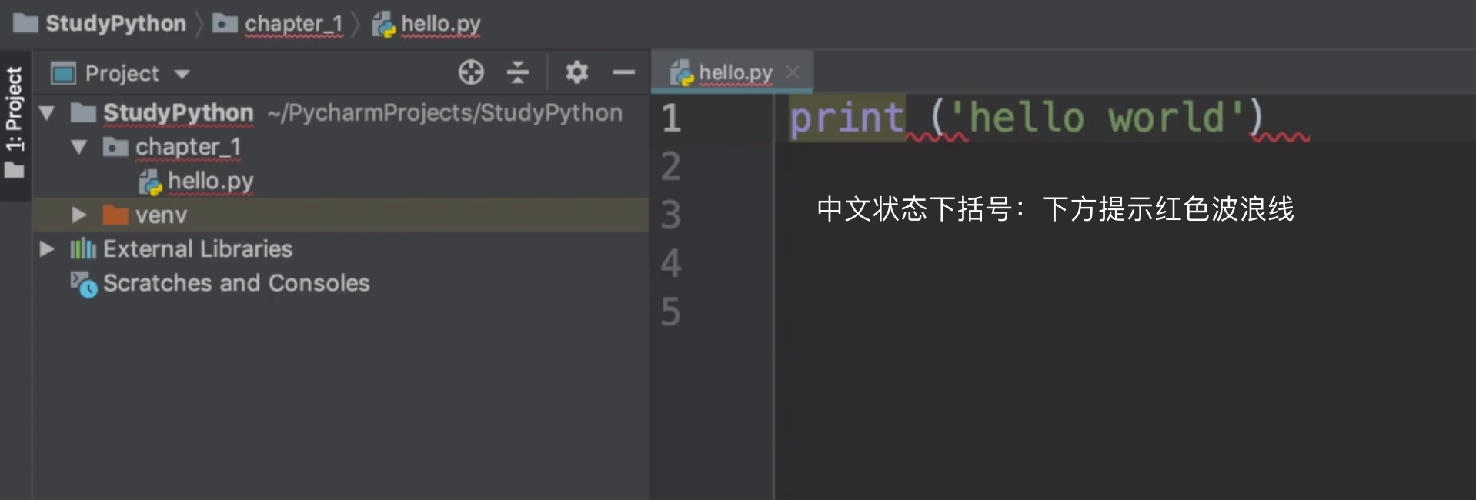
Task: Click the locate/scroll-from-source crosshair icon
Action: [471, 73]
